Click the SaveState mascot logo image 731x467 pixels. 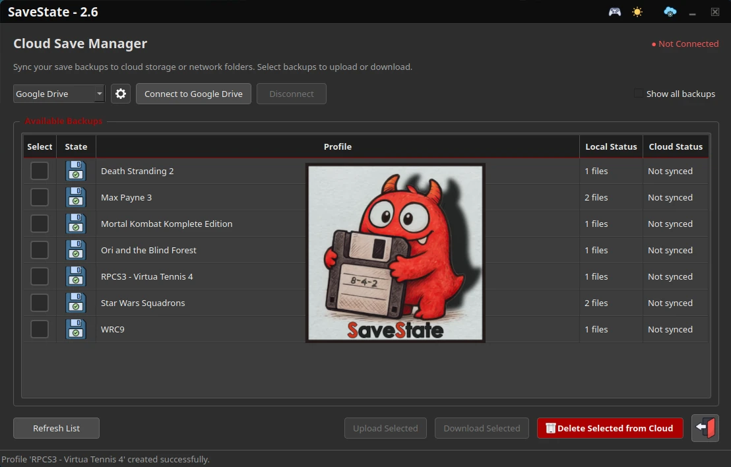coord(395,253)
